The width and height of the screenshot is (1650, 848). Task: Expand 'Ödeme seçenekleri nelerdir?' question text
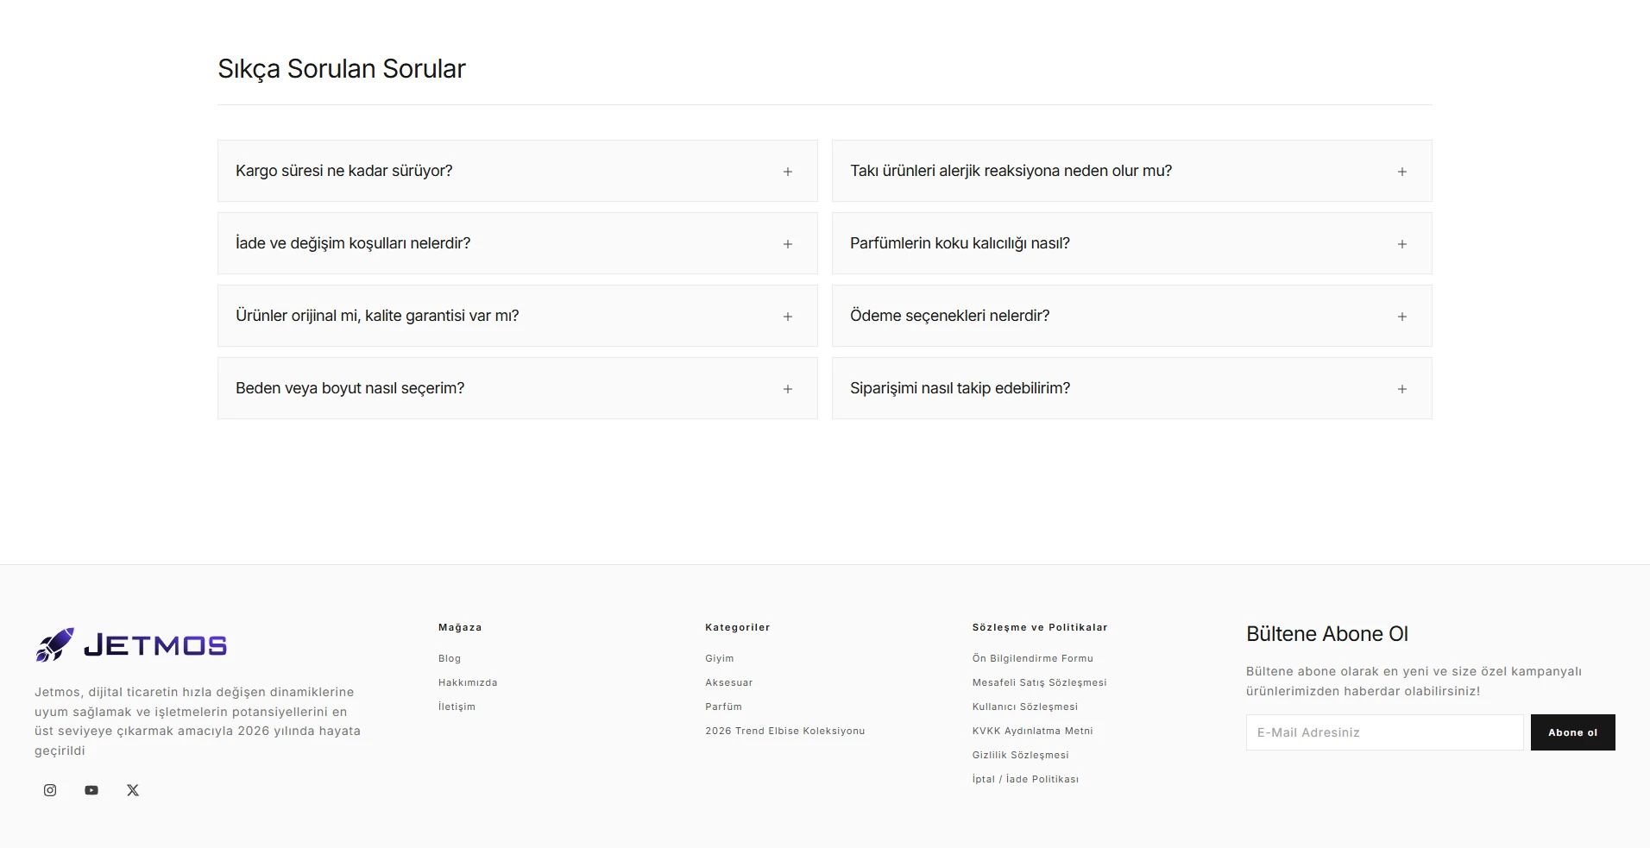(x=949, y=316)
